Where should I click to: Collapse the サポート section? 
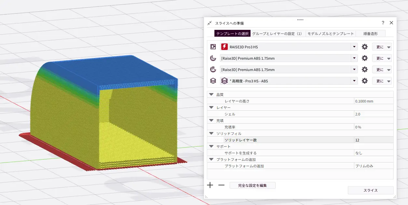(211, 146)
